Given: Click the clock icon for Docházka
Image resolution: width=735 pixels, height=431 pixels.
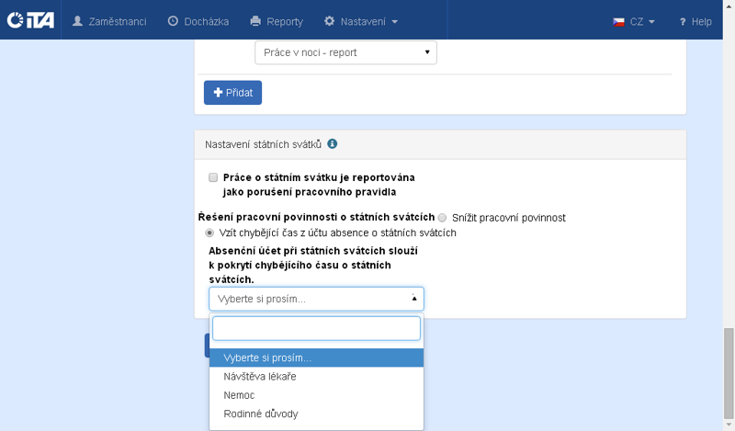Looking at the screenshot, I should pyautogui.click(x=173, y=20).
